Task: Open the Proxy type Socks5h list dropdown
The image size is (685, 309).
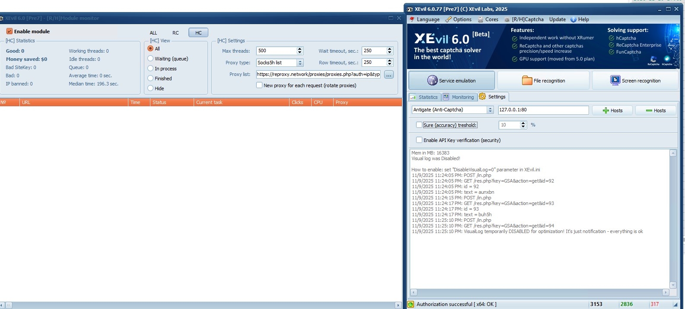Action: click(300, 63)
